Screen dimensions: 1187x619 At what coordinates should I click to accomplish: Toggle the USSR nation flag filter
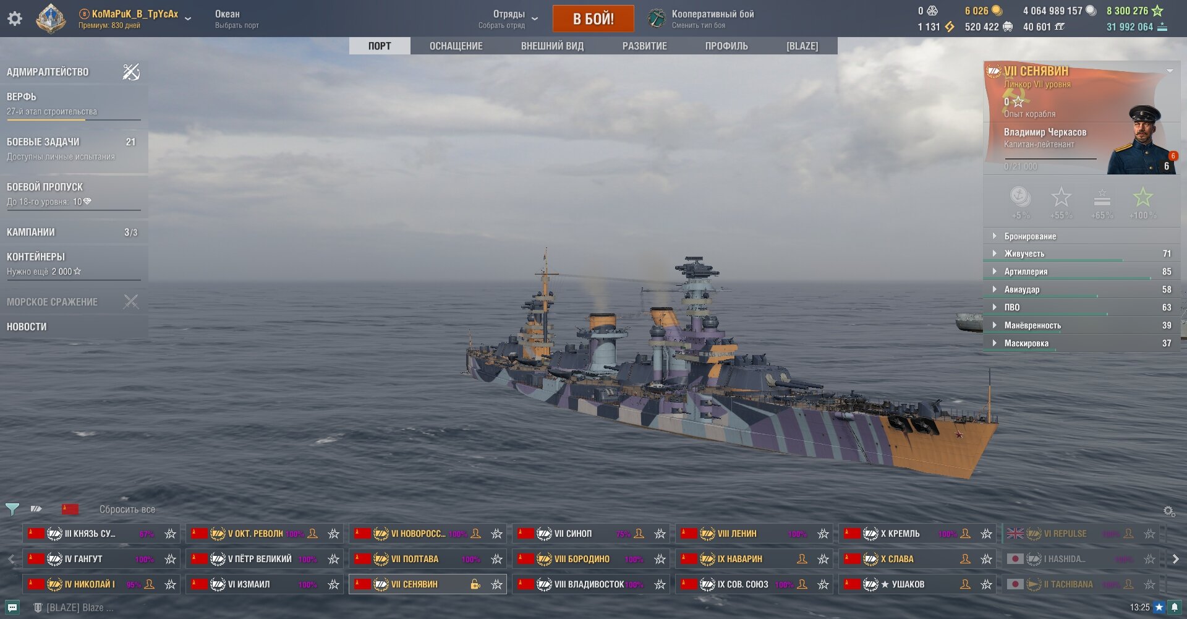click(x=70, y=510)
